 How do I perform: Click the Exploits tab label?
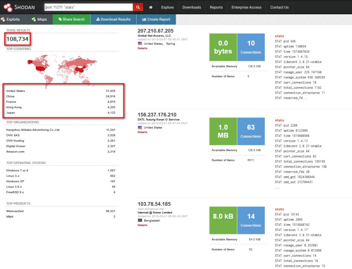pyautogui.click(x=13, y=20)
